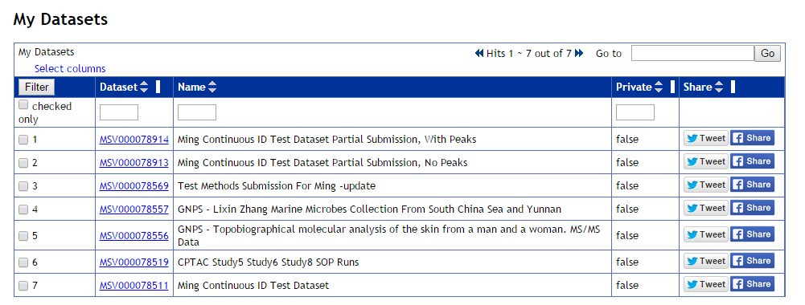Image resolution: width=805 pixels, height=305 pixels.
Task: Sort table by Private column arrows
Action: tap(658, 87)
